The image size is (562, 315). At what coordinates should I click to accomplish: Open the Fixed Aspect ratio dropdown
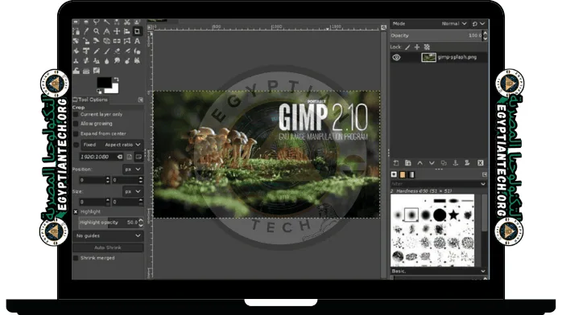pos(112,145)
